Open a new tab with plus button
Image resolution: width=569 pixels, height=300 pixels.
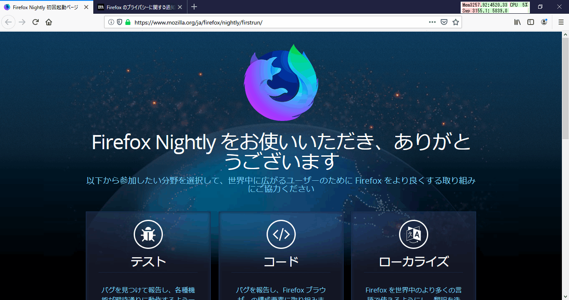coord(194,7)
